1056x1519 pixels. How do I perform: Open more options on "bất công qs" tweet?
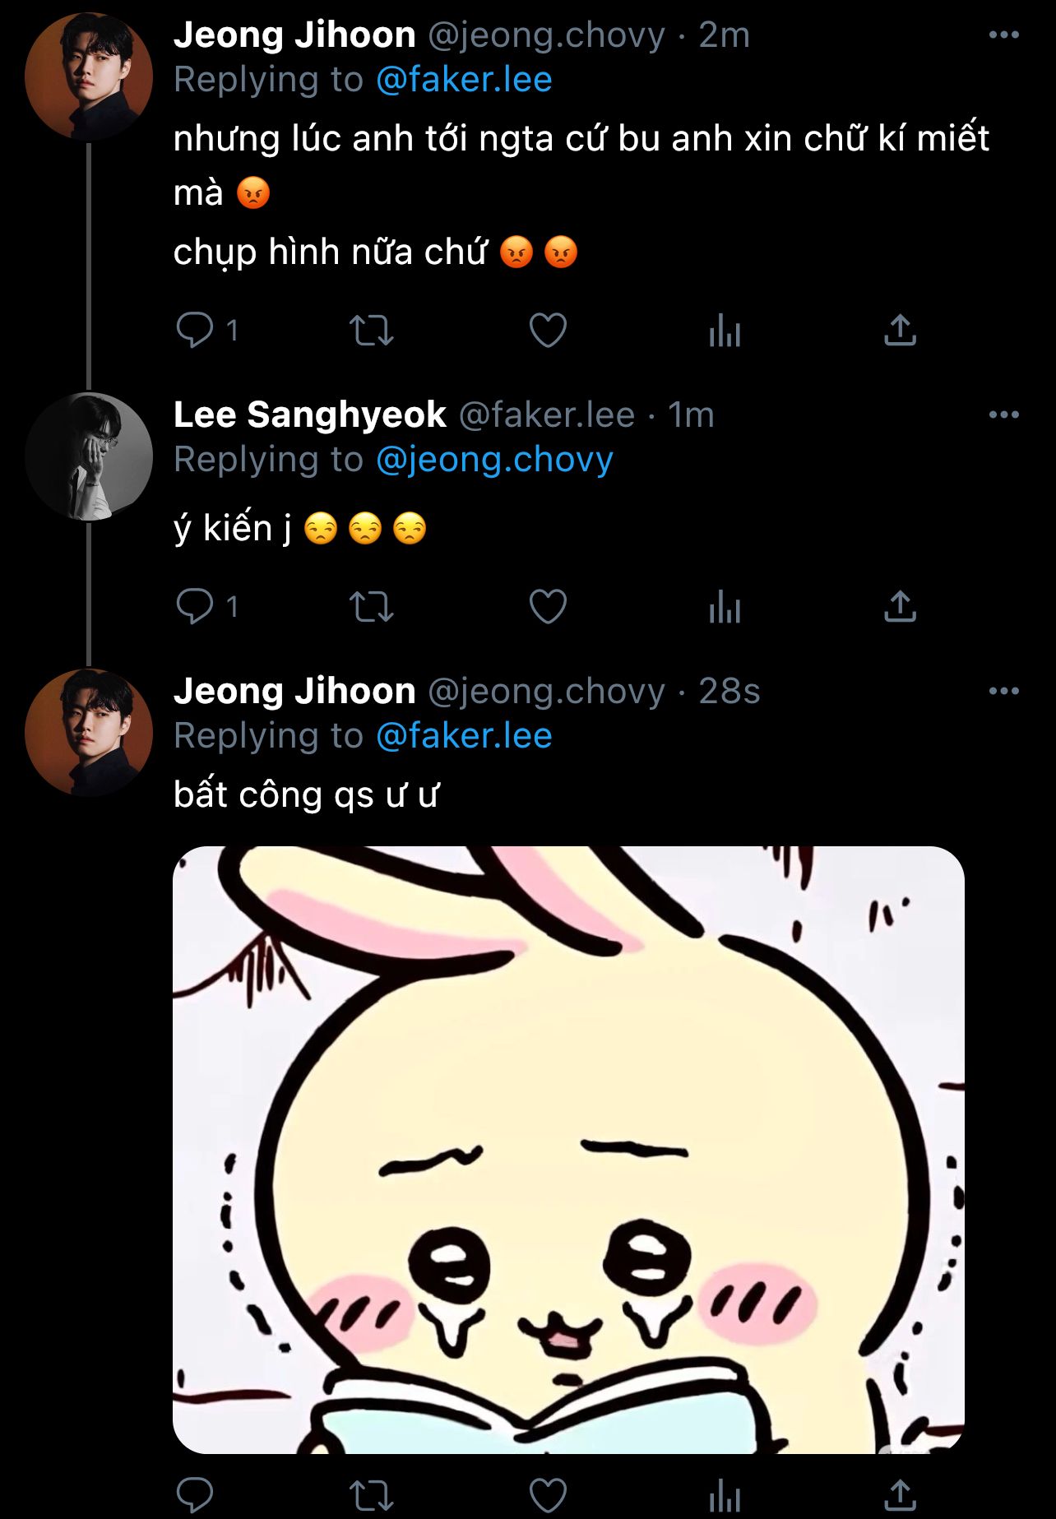click(1003, 692)
